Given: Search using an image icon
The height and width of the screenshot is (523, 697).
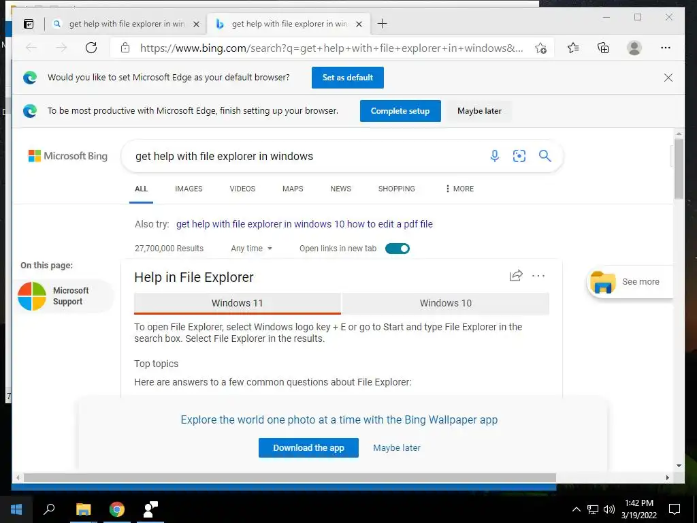Looking at the screenshot, I should point(519,156).
